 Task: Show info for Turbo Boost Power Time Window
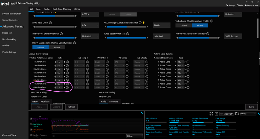click(208, 34)
